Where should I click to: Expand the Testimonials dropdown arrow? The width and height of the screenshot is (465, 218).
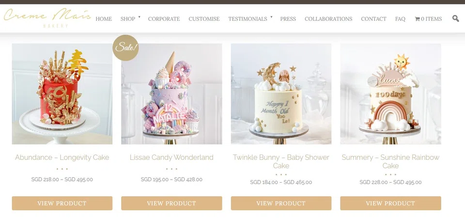271,17
